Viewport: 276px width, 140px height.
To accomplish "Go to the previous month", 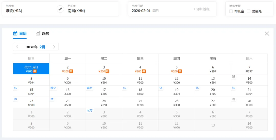I will coord(17,47).
